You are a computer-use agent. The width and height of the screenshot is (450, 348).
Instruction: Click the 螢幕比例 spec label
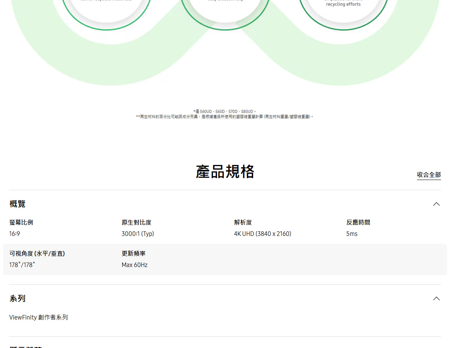21,222
